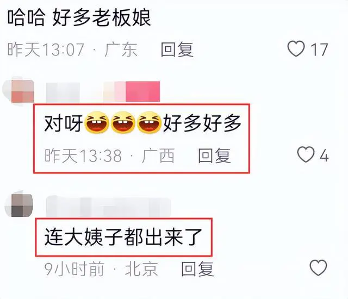Click the timestamp 9小时前 · 北京
The height and width of the screenshot is (299, 348).
101,269
